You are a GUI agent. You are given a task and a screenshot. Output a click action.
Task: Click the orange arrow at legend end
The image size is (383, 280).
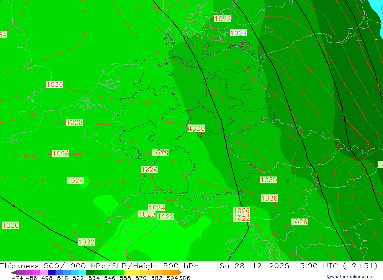pos(180,272)
